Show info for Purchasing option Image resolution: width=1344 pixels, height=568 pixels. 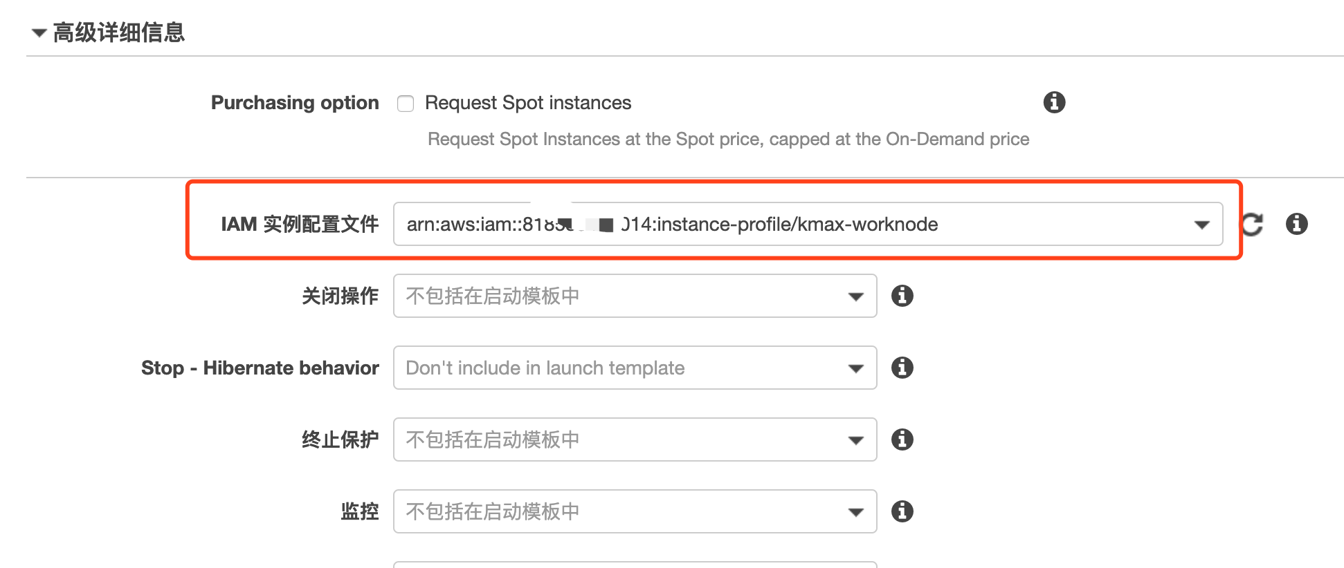1054,102
